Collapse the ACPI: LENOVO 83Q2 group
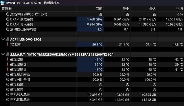The image size is (184, 106). click(3, 39)
